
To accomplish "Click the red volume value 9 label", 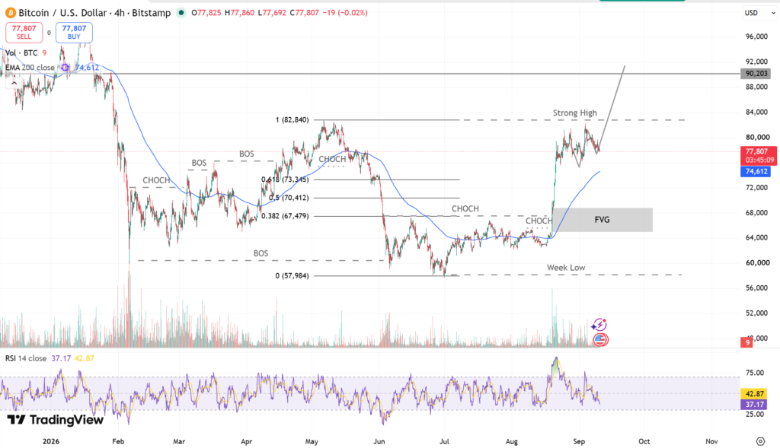I will [x=746, y=342].
